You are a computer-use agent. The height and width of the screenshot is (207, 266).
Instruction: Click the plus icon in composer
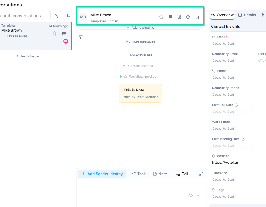click(x=198, y=195)
